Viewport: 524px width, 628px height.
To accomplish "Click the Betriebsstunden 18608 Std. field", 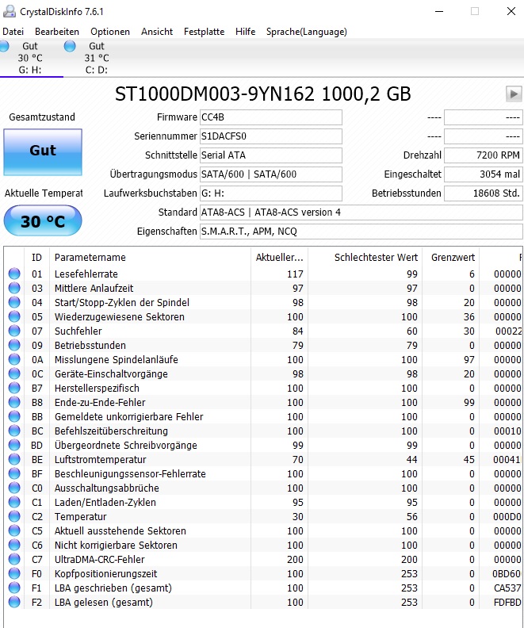I will pos(483,193).
